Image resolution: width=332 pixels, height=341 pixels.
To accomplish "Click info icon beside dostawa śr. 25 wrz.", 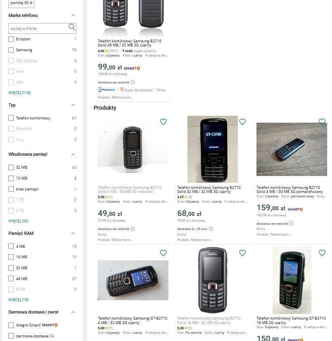I will tap(211, 229).
